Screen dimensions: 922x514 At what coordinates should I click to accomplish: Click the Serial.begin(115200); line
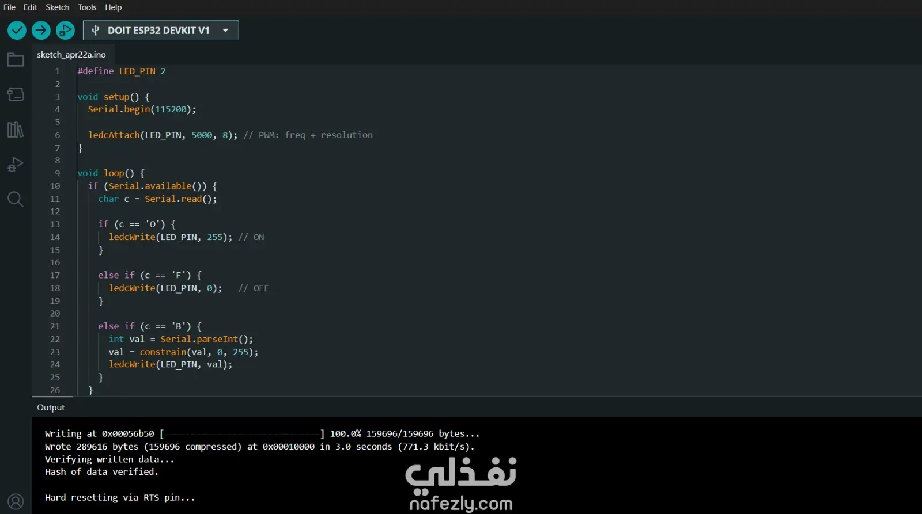[142, 109]
